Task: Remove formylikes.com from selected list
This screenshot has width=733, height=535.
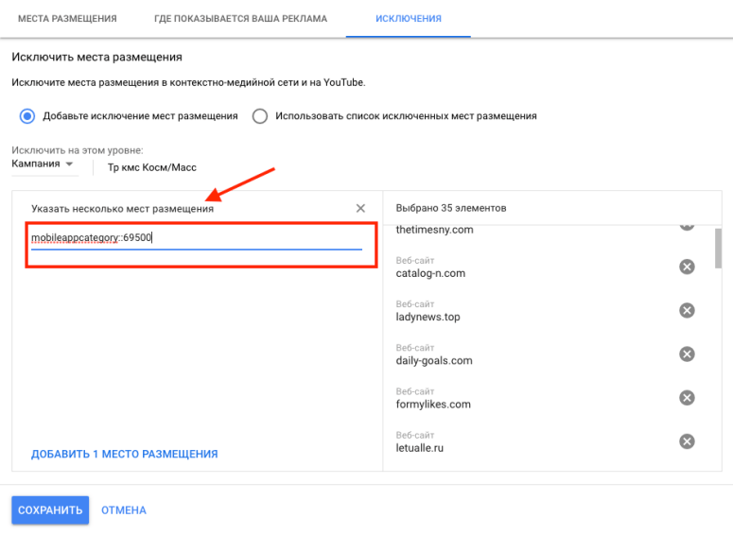Action: (x=687, y=398)
